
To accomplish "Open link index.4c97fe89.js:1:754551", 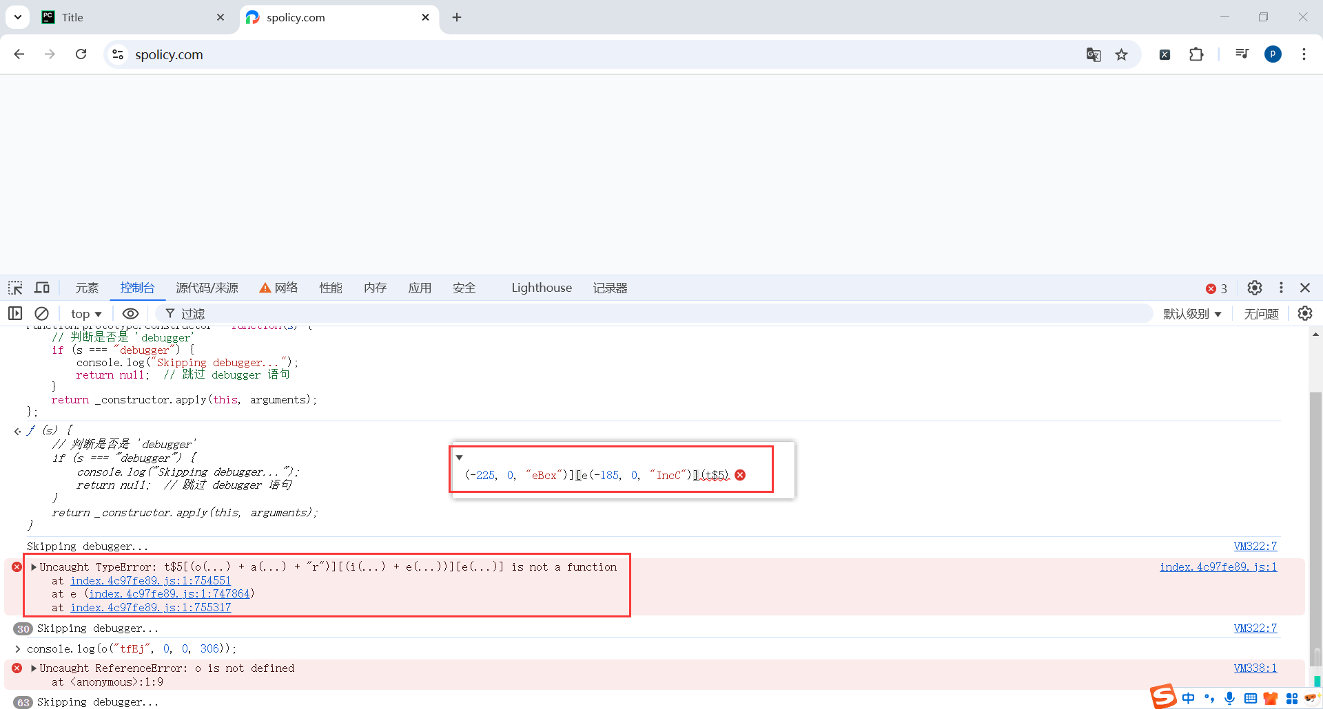I will coord(150,581).
